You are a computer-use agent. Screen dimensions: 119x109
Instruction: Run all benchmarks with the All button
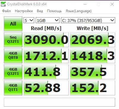[13, 24]
